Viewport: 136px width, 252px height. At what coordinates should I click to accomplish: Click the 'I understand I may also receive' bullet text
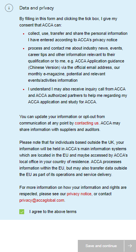77,95
